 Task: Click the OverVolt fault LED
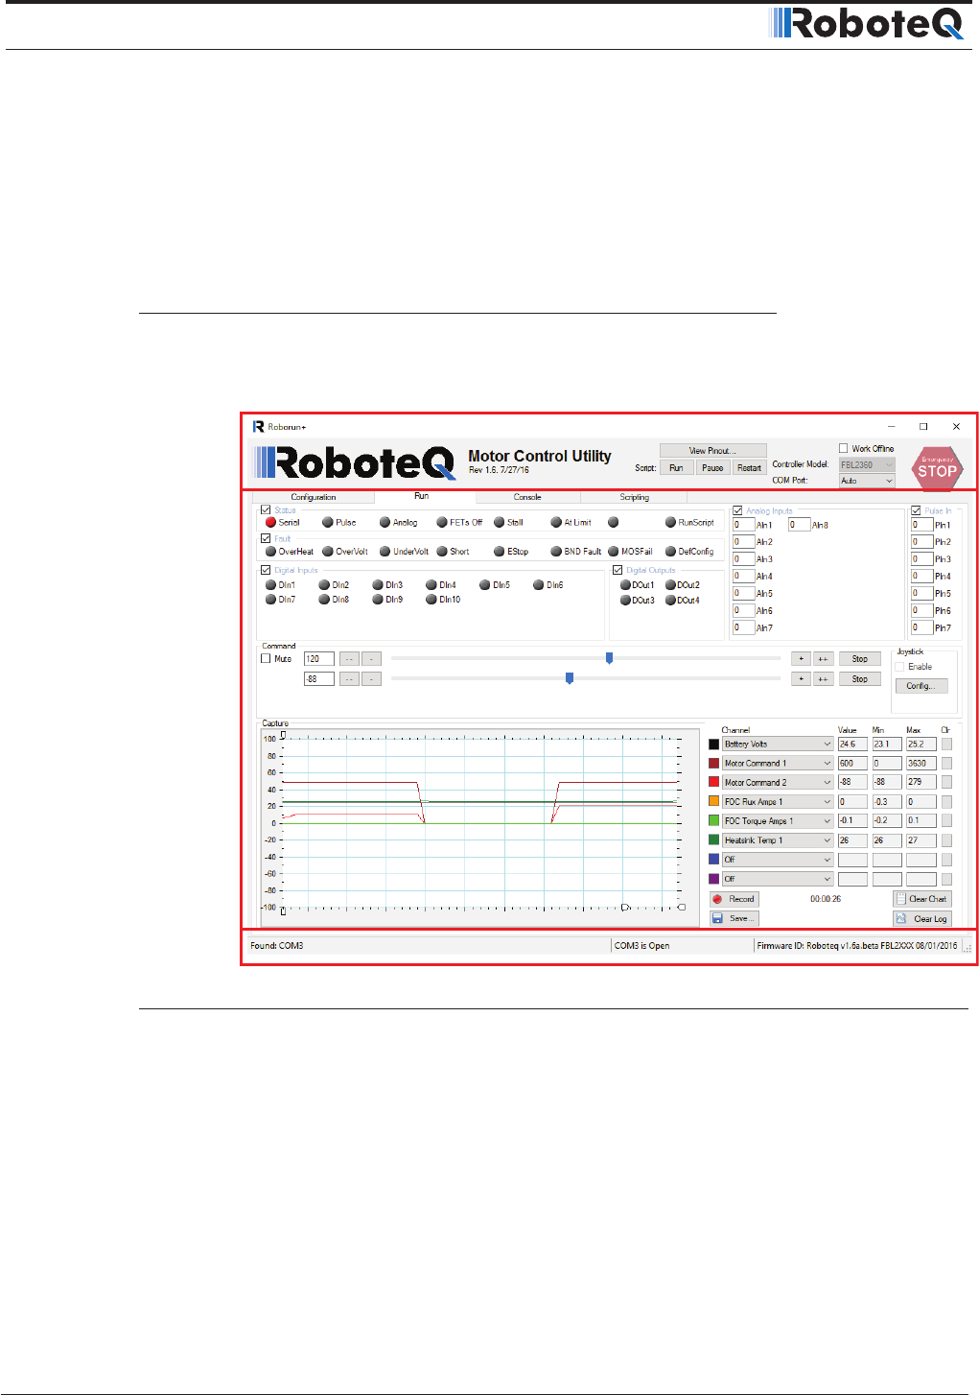(x=328, y=552)
